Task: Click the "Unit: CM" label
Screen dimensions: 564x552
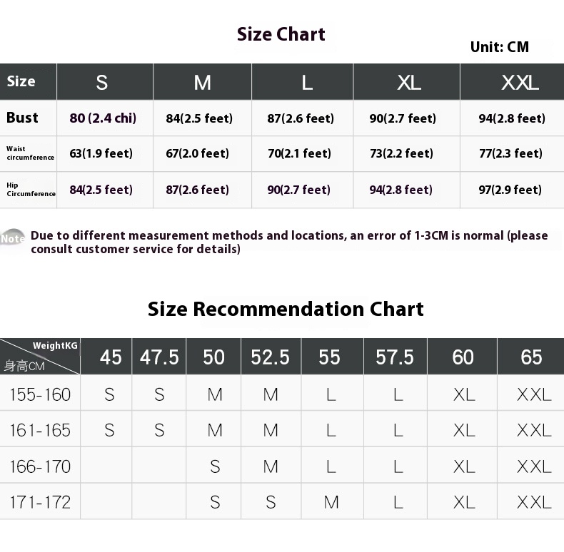Action: [500, 47]
